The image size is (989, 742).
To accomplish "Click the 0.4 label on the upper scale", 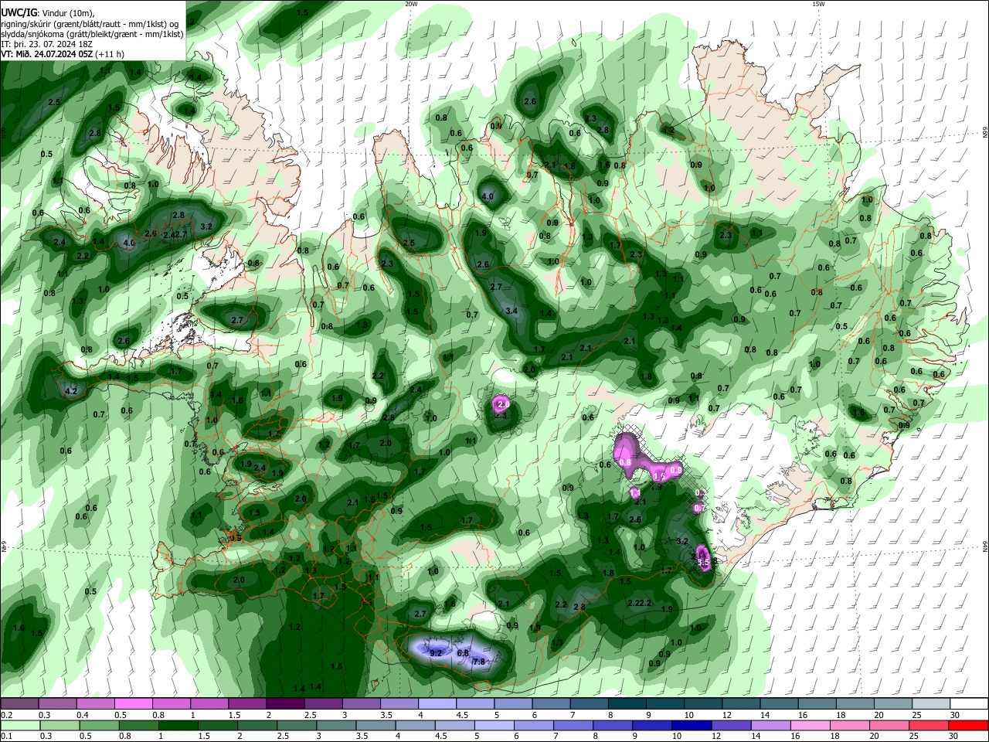I will point(83,715).
